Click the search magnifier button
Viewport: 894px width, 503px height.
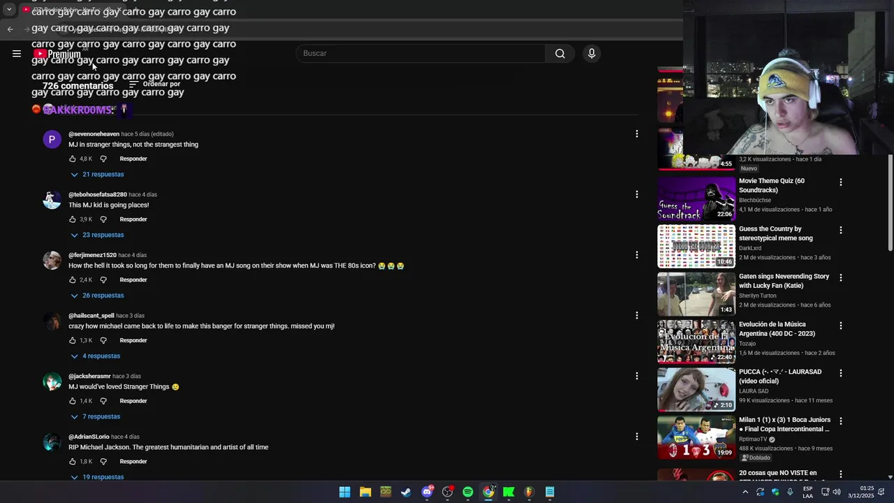point(560,53)
